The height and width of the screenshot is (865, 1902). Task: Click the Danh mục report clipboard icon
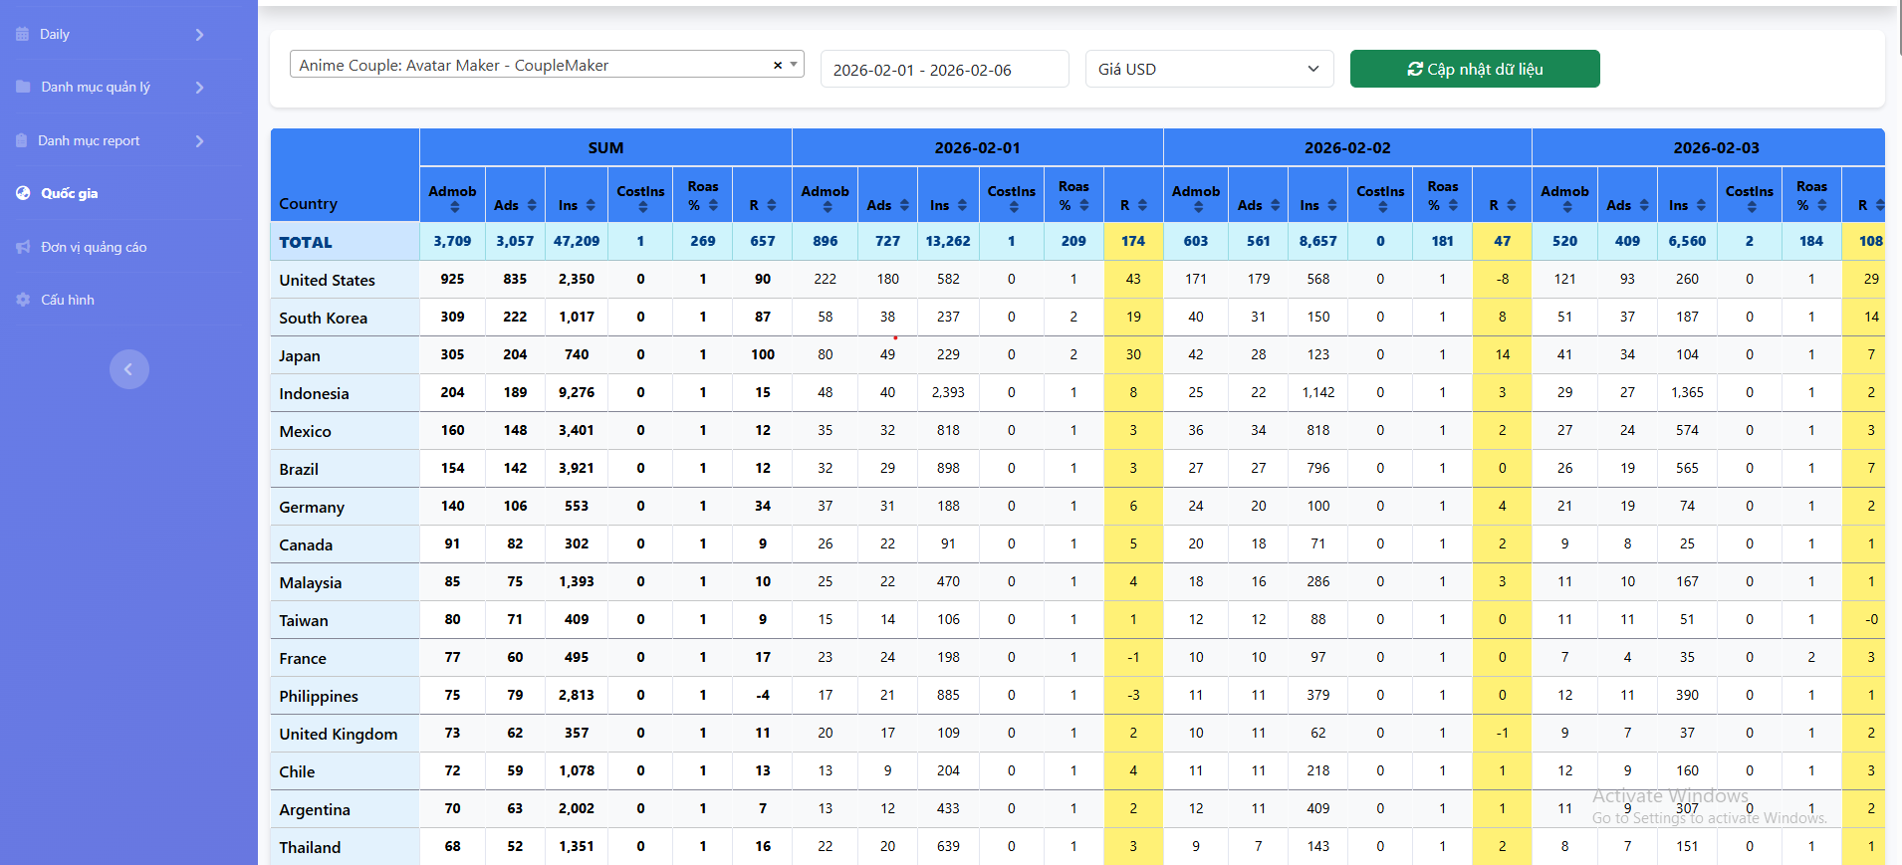point(22,140)
